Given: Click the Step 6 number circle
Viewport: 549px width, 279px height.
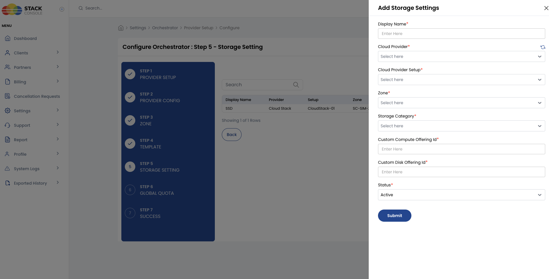Looking at the screenshot, I should tap(130, 190).
